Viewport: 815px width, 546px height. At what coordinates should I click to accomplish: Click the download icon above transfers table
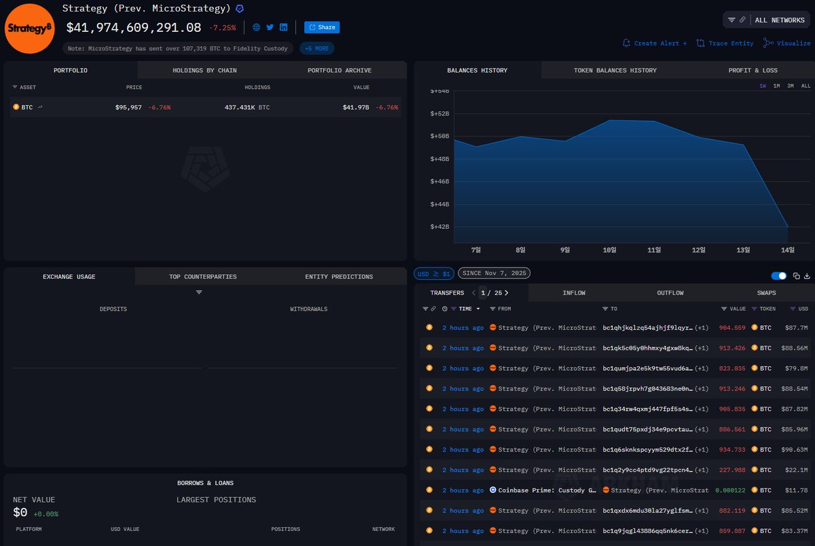[x=807, y=276]
